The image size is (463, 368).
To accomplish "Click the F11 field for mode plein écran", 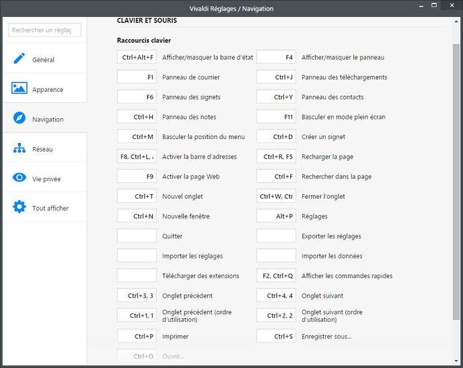I will tap(276, 117).
